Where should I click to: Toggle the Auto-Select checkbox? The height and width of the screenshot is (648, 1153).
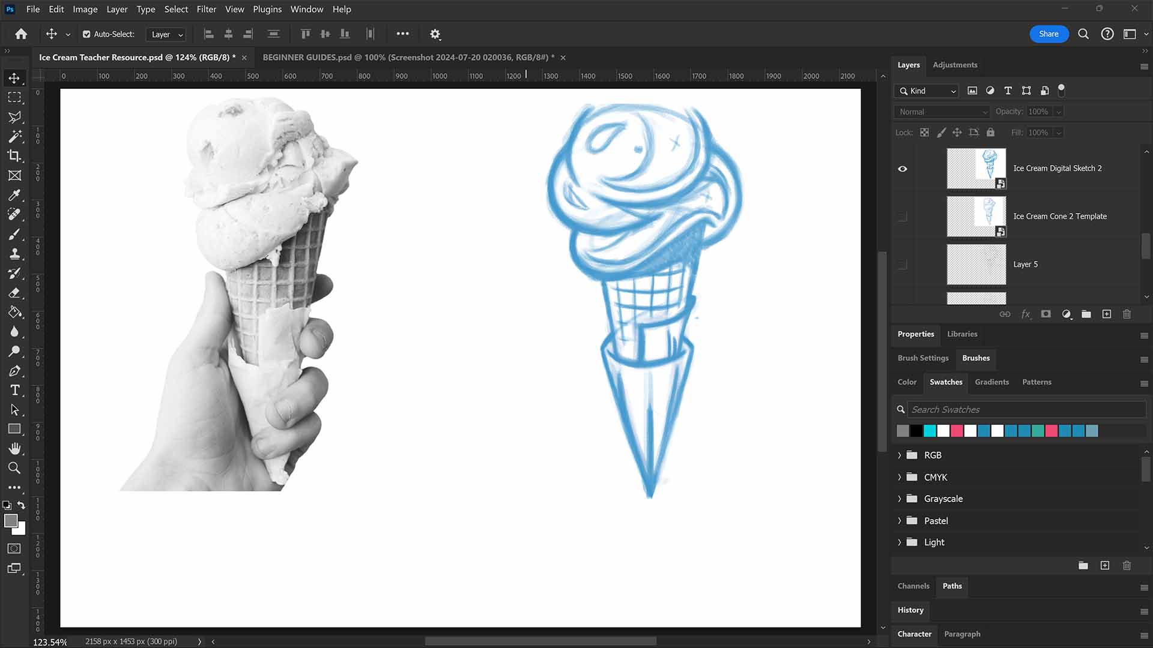pos(86,34)
